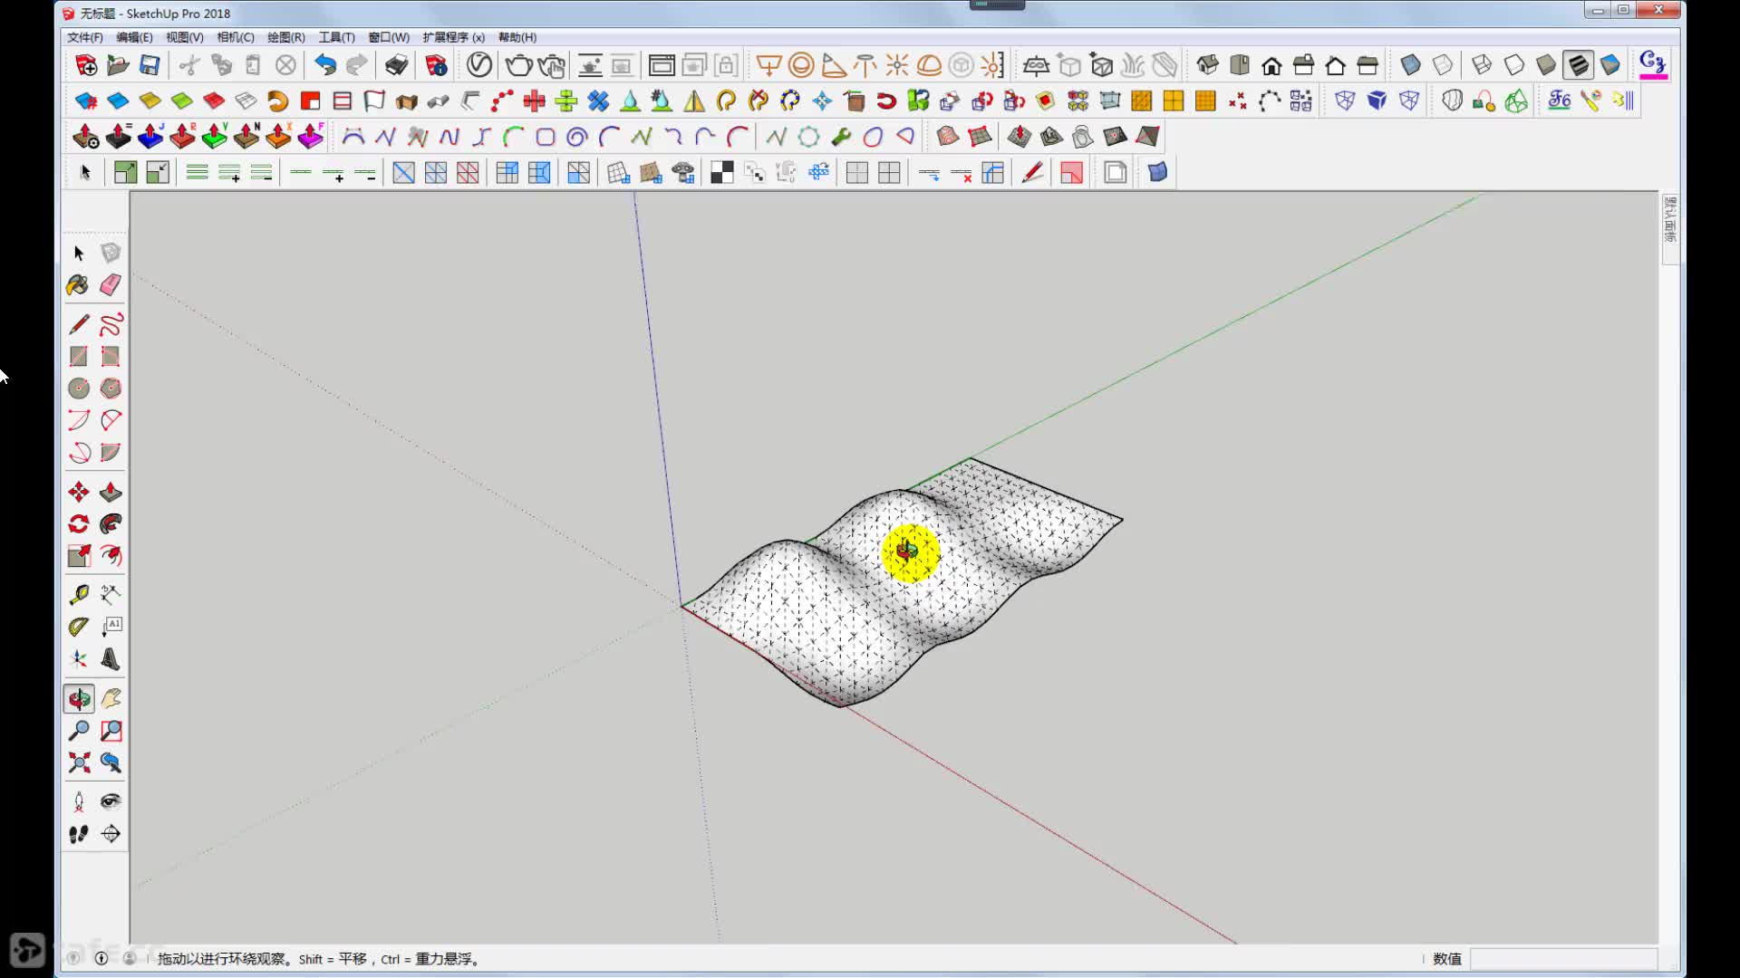The height and width of the screenshot is (978, 1740).
Task: Click the F6 plugin icon
Action: pyautogui.click(x=1559, y=101)
